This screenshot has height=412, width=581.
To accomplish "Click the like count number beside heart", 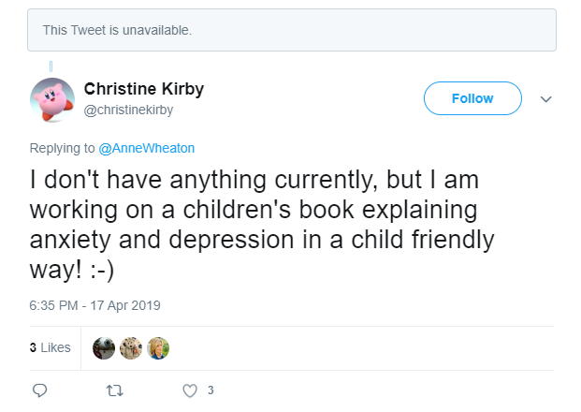I will pyautogui.click(x=211, y=390).
